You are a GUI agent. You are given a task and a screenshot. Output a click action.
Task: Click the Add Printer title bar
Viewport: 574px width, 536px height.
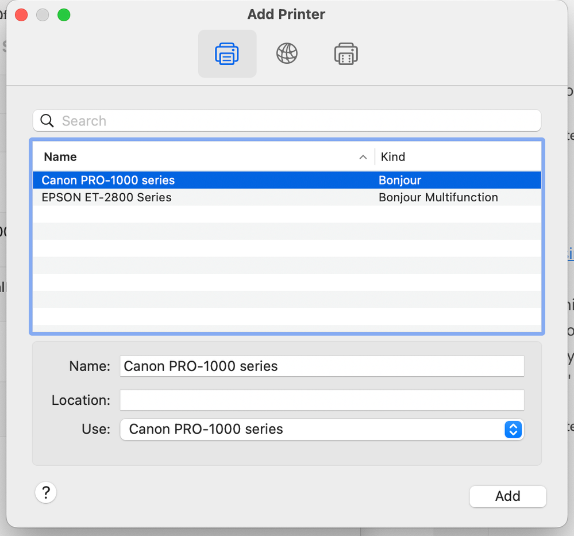pyautogui.click(x=286, y=14)
